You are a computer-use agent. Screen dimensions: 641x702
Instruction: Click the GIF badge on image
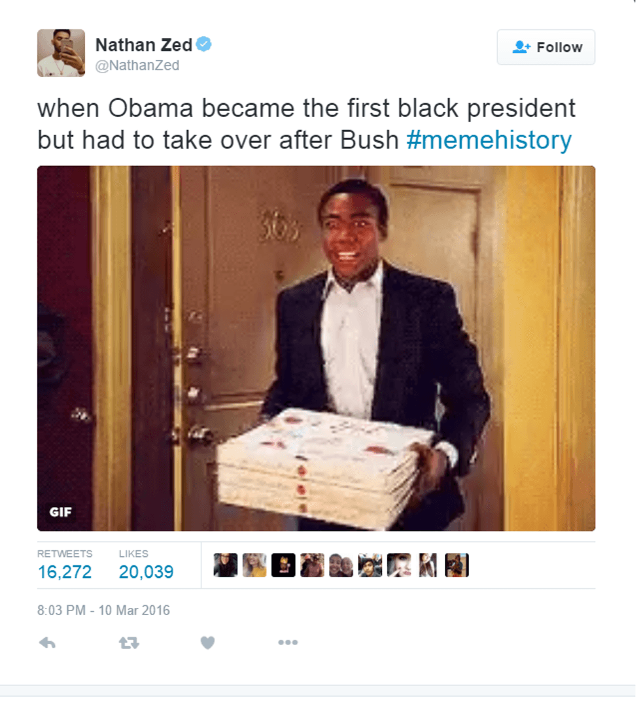[x=60, y=512]
